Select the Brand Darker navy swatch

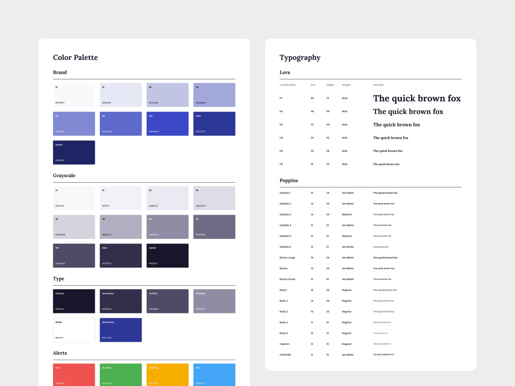tap(74, 153)
